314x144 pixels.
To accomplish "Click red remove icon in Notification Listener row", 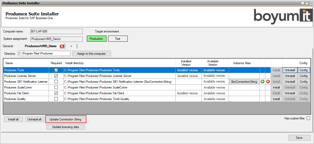I will [268, 82].
